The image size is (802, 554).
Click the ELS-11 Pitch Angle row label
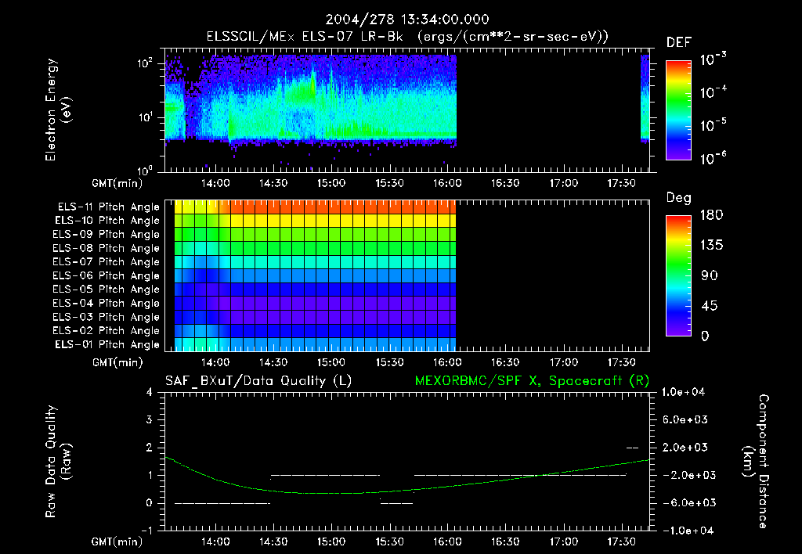point(108,207)
